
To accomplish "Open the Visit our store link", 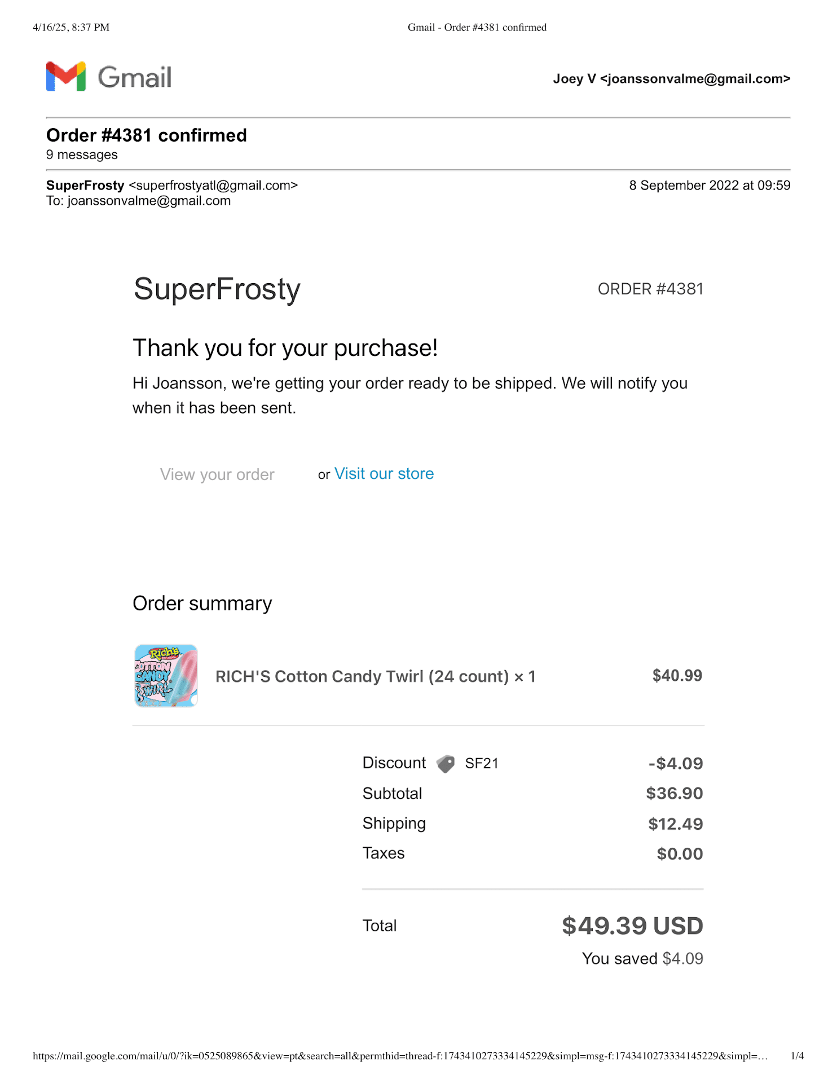I will pyautogui.click(x=384, y=474).
